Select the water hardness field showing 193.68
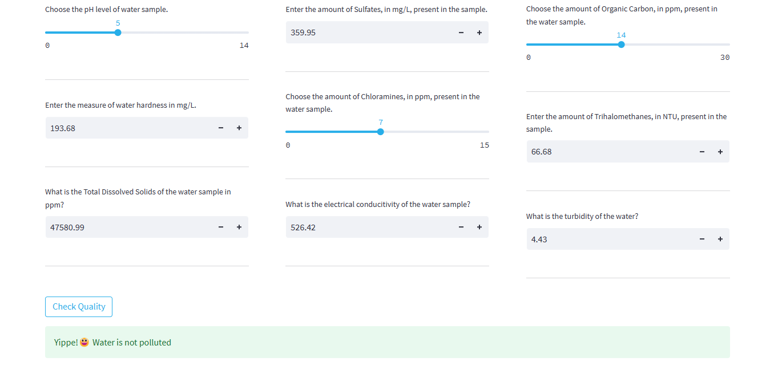The height and width of the screenshot is (366, 774). (128, 128)
